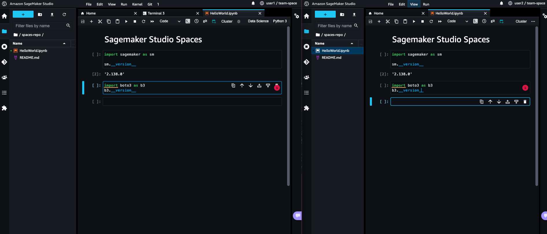
Task: Click the user1 / team-space label
Action: pyautogui.click(x=282, y=3)
